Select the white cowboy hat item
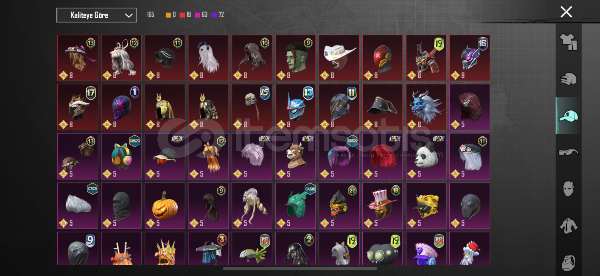The height and width of the screenshot is (276, 600). point(339,58)
